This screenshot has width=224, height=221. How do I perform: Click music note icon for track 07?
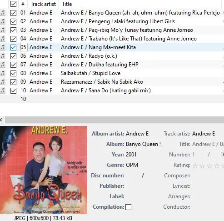coord(3,65)
